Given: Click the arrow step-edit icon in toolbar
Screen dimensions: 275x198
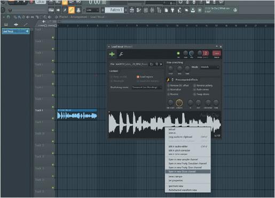Looking at the screenshot, I should (x=58, y=10).
